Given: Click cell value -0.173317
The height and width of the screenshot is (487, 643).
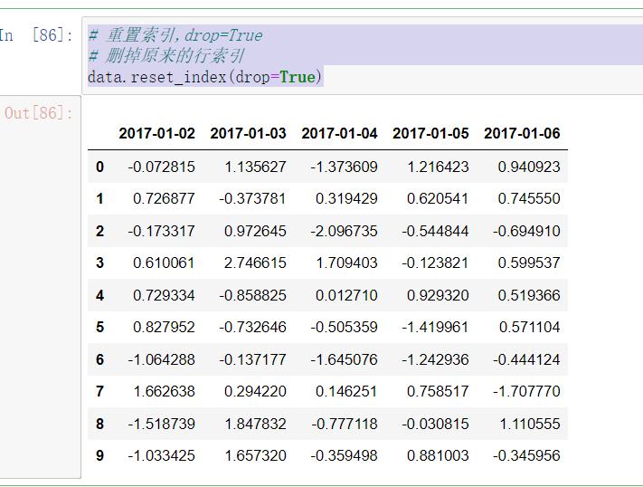Looking at the screenshot, I should click(x=161, y=231).
